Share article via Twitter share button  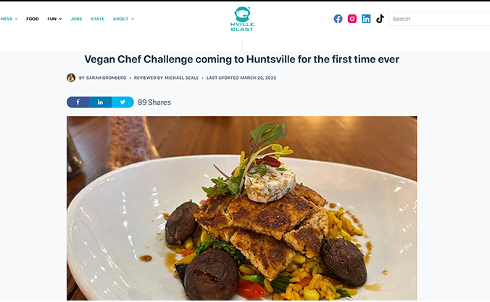[x=122, y=102]
